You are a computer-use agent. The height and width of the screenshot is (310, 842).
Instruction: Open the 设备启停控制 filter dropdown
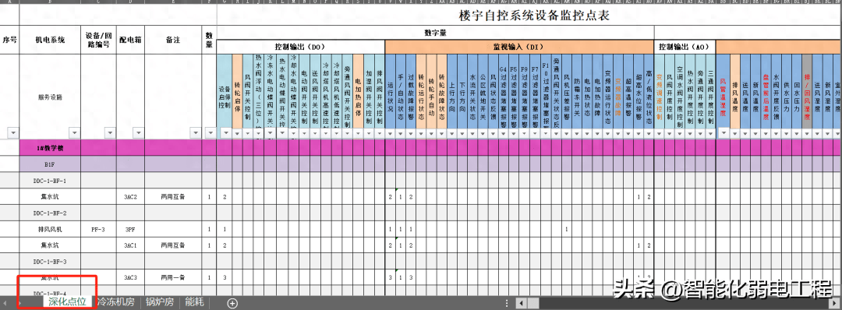(226, 133)
